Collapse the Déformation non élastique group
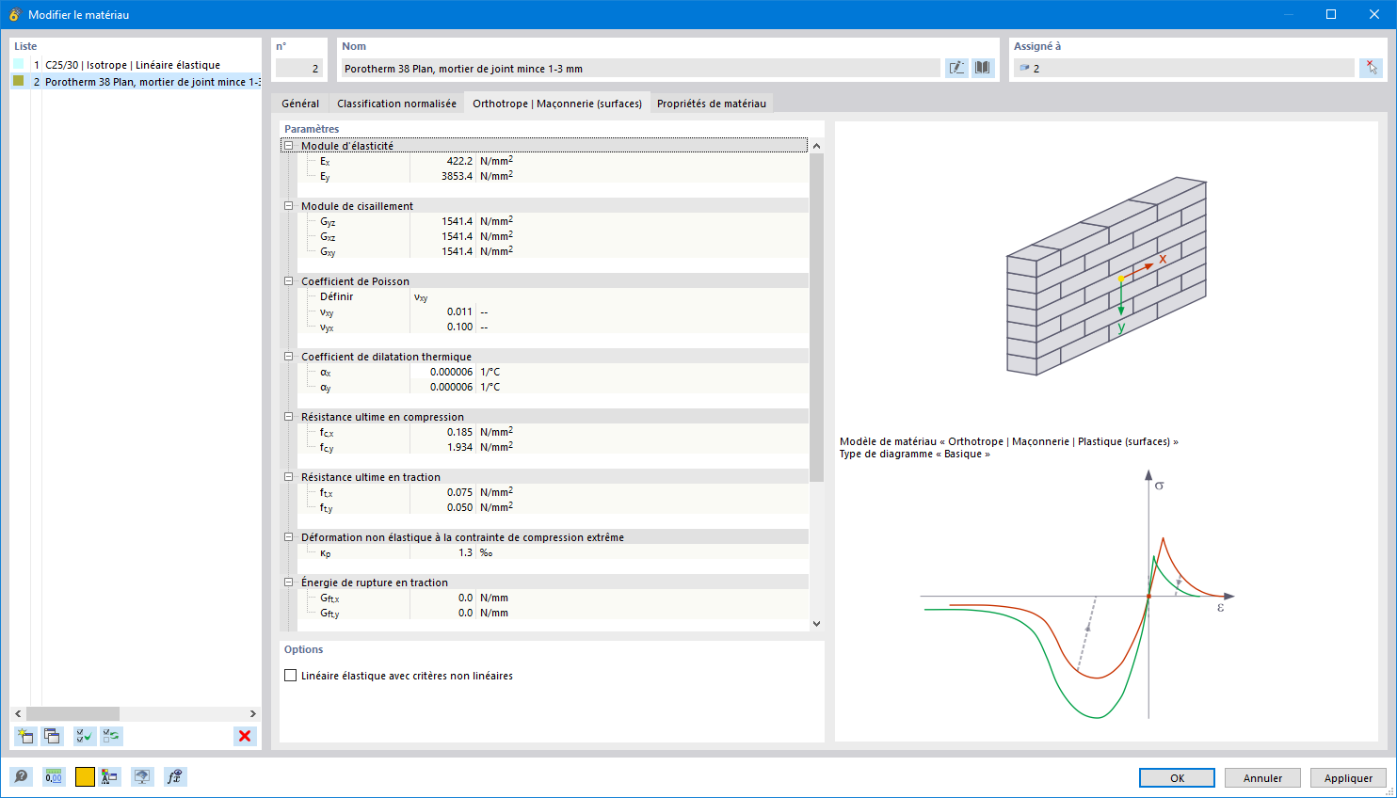Image resolution: width=1397 pixels, height=798 pixels. point(289,537)
